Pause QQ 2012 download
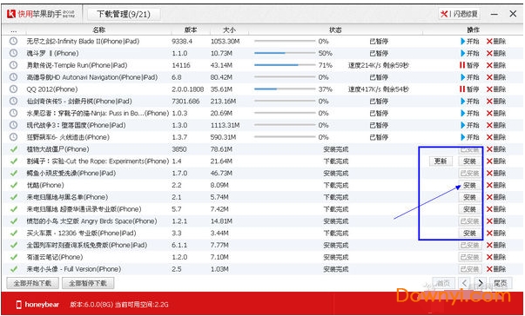Screen dimensions: 525x316 point(470,89)
